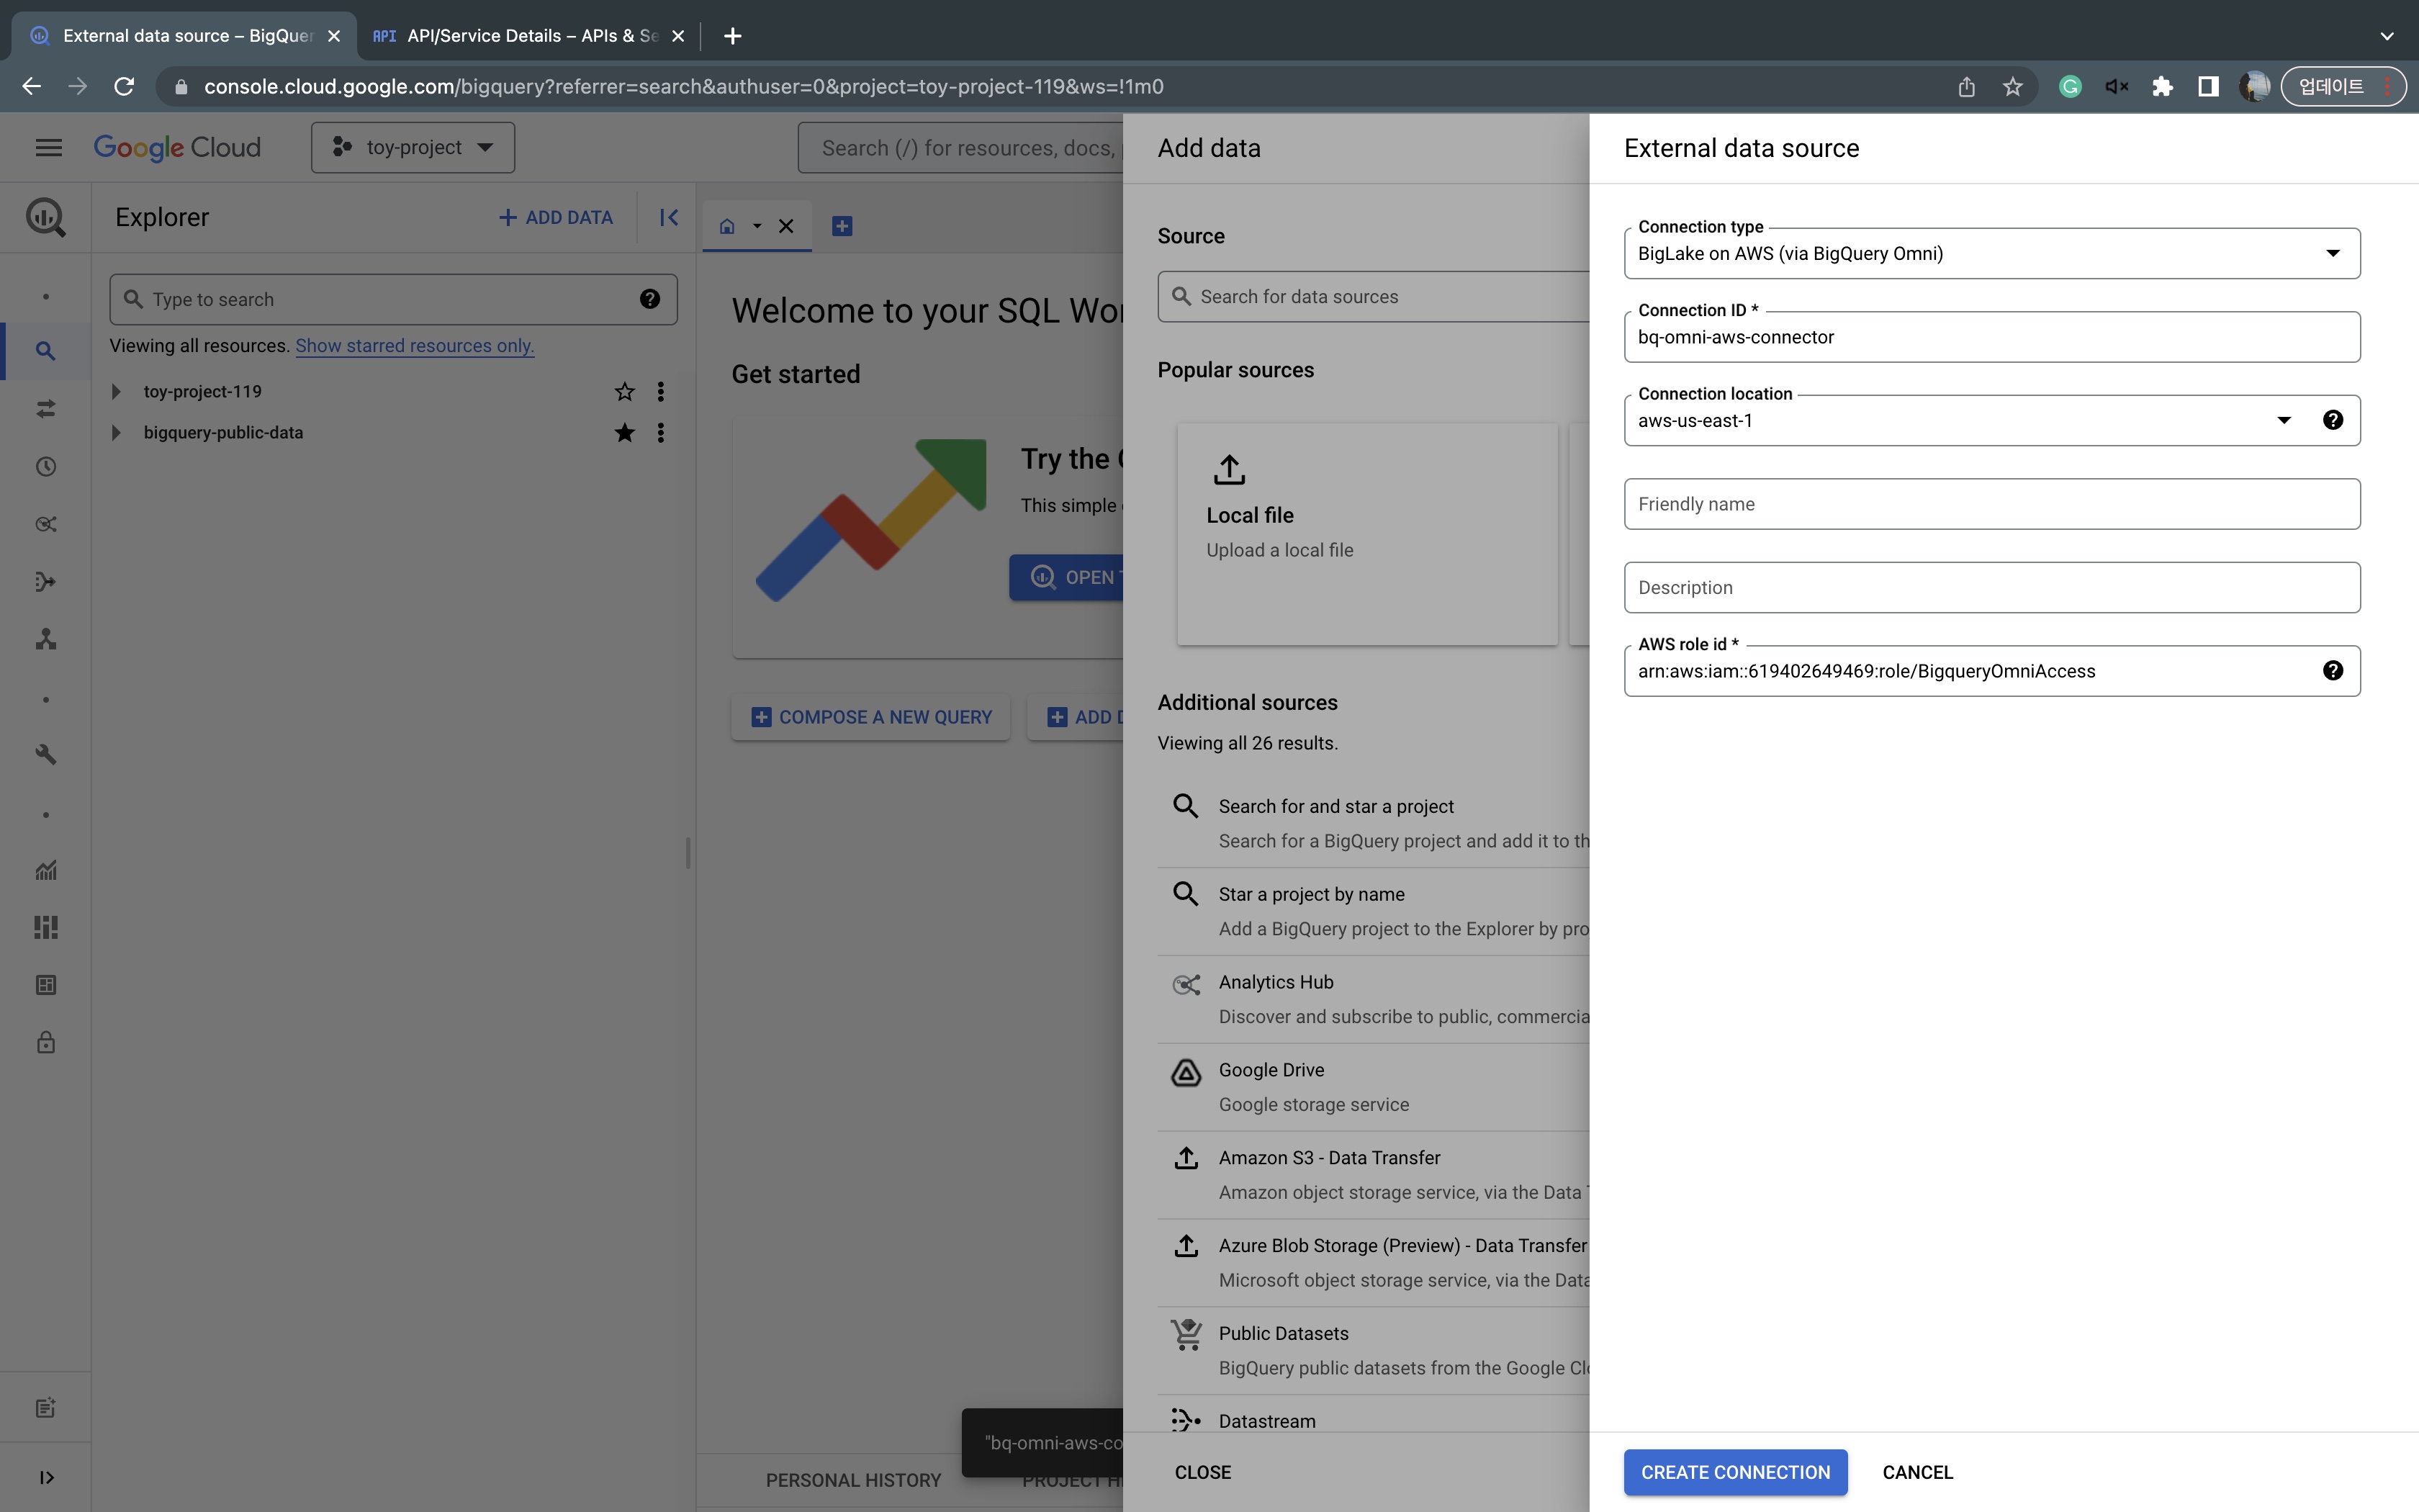Unstar the bigquery-public-data project
Image resolution: width=2419 pixels, height=1512 pixels.
625,433
